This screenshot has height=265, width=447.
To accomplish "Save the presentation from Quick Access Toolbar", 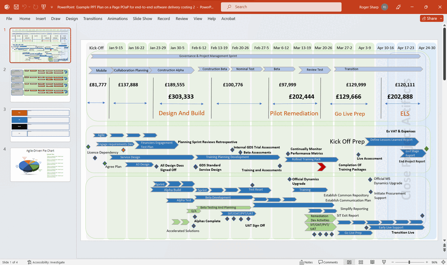I will [16, 7].
